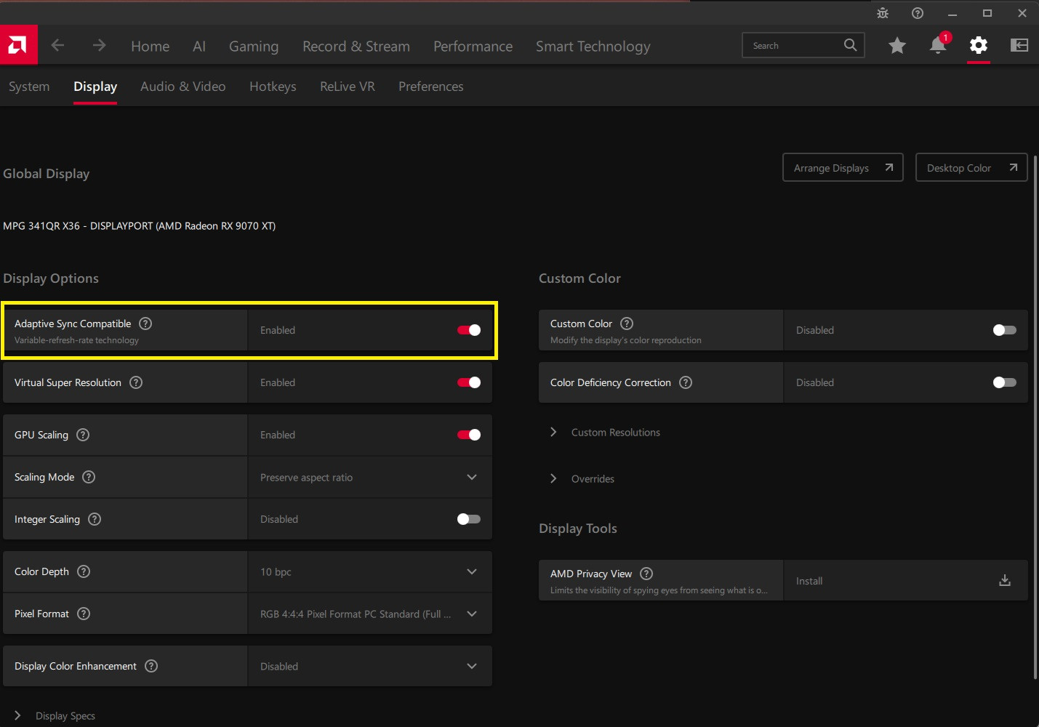The height and width of the screenshot is (727, 1039).
Task: Go to the Home tab
Action: click(x=151, y=46)
